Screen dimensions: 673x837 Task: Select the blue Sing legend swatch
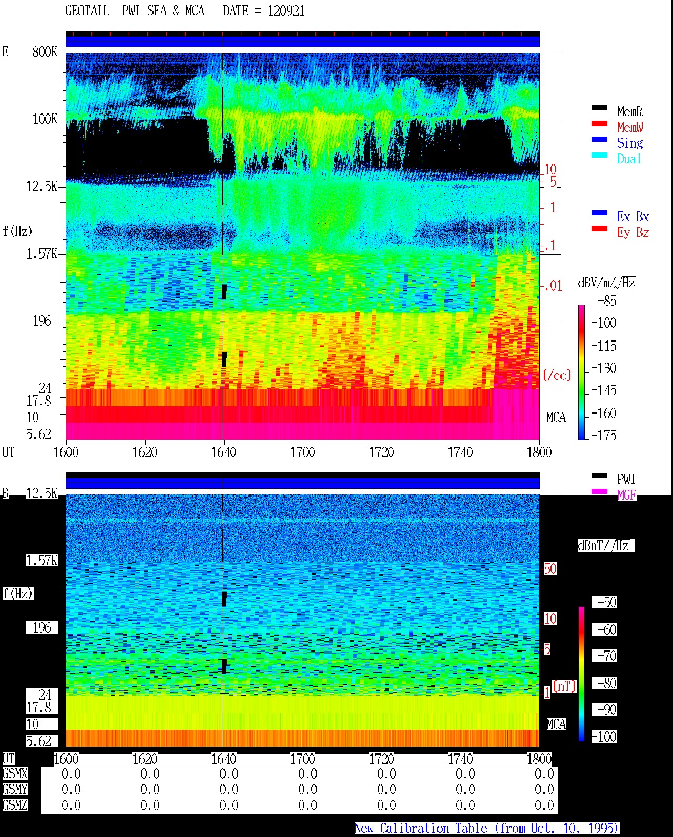tap(599, 140)
